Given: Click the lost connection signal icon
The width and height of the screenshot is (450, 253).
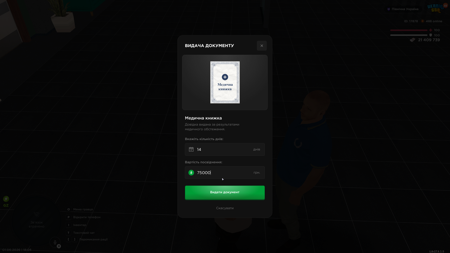Looking at the screenshot, I should (37, 214).
